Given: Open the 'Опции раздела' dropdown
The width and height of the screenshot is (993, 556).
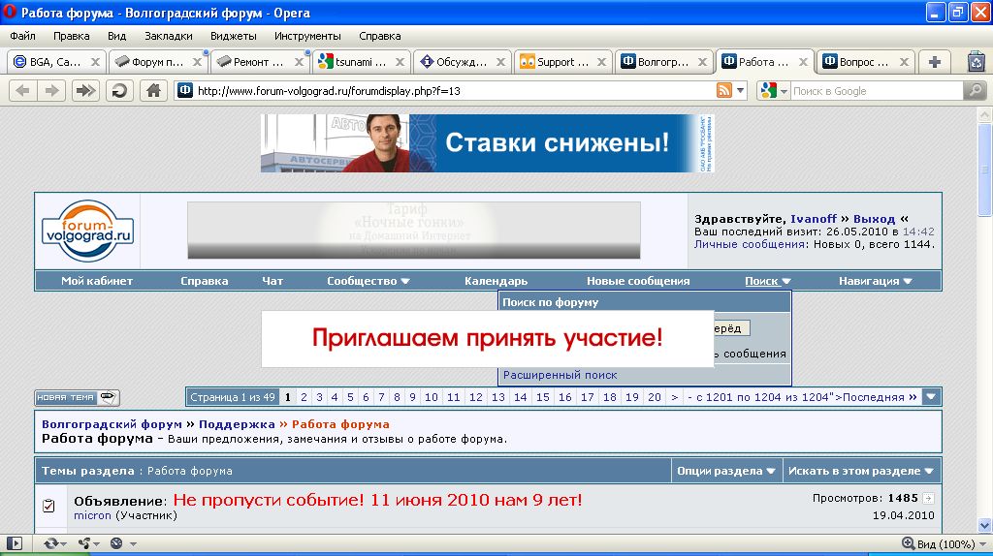Looking at the screenshot, I should tap(727, 471).
